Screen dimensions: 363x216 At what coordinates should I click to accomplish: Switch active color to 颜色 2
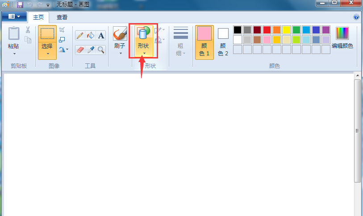(223, 42)
